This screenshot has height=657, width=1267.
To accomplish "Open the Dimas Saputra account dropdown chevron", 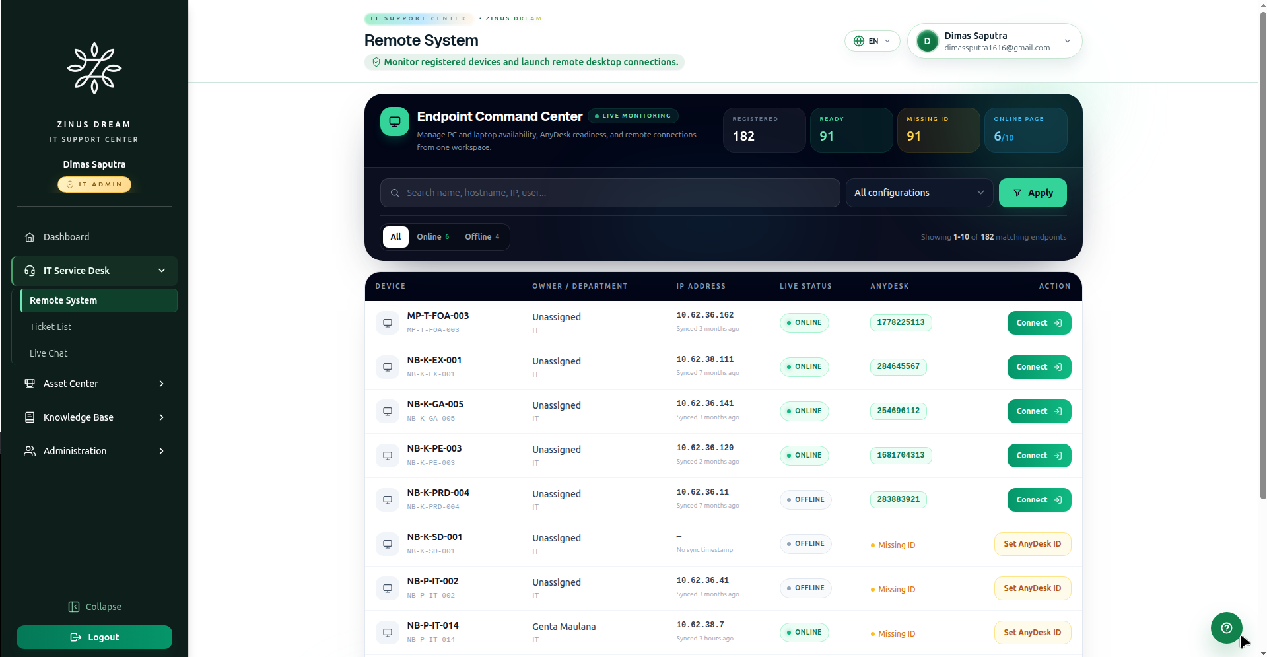I will coord(1068,41).
